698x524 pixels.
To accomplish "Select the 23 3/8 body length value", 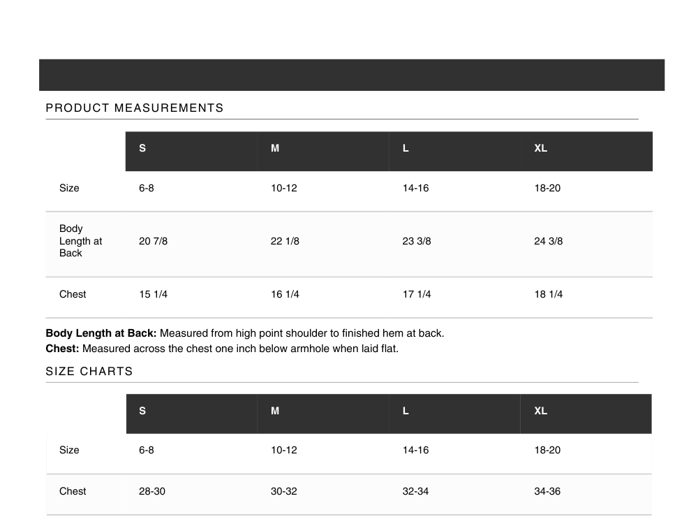I will [417, 242].
